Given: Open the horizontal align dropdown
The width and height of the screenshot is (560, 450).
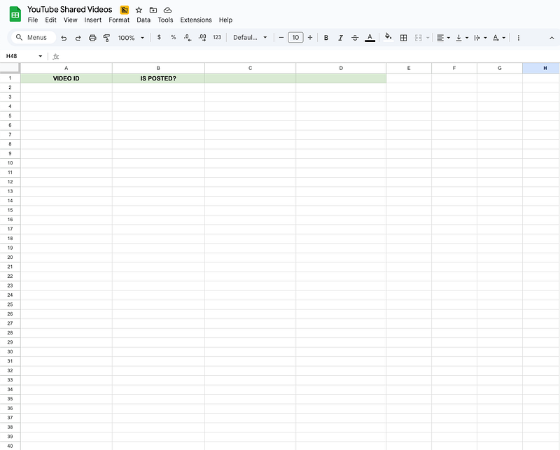Looking at the screenshot, I should [442, 38].
